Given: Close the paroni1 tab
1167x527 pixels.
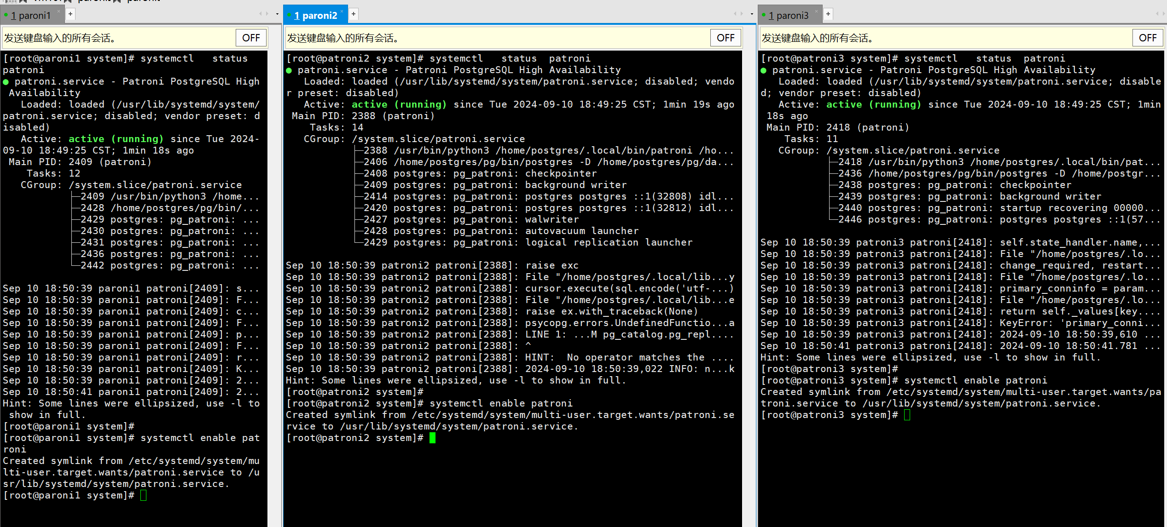Looking at the screenshot, I should coord(58,11).
